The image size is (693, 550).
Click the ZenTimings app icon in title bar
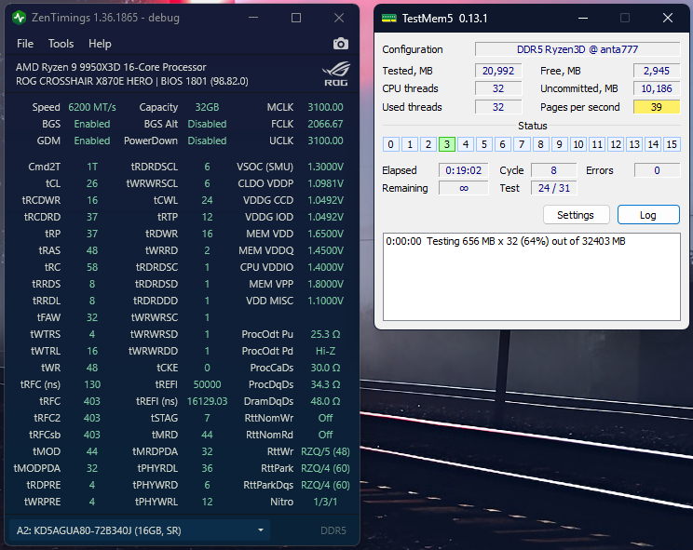[x=19, y=18]
